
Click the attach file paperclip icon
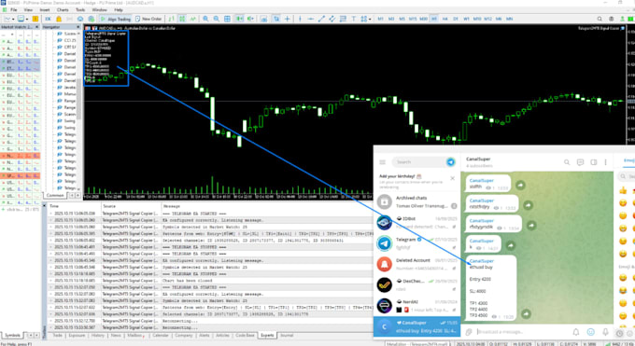pyautogui.click(x=469, y=332)
